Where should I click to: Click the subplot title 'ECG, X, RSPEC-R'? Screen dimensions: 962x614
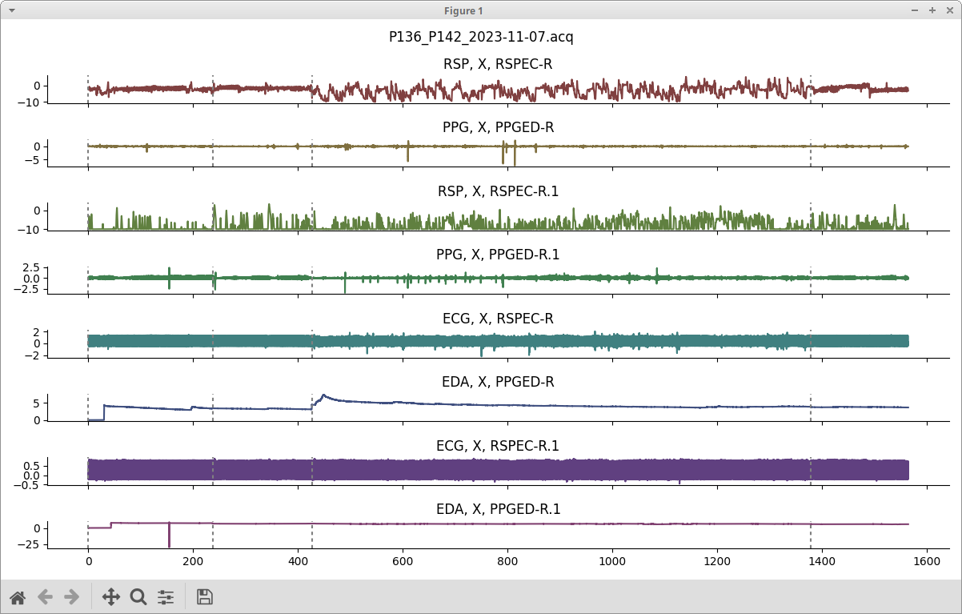point(498,319)
